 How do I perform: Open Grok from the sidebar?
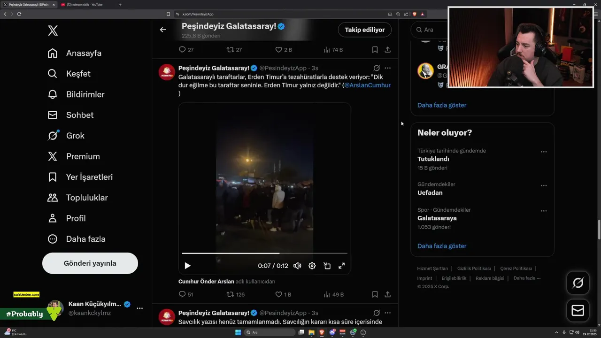click(x=66, y=136)
